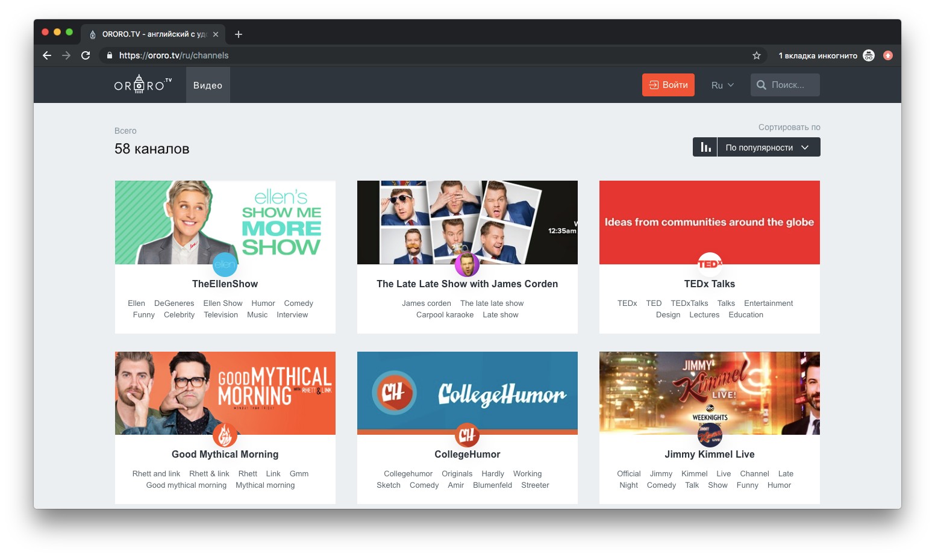This screenshot has width=935, height=557.
Task: Select the Streeter tag
Action: point(535,485)
